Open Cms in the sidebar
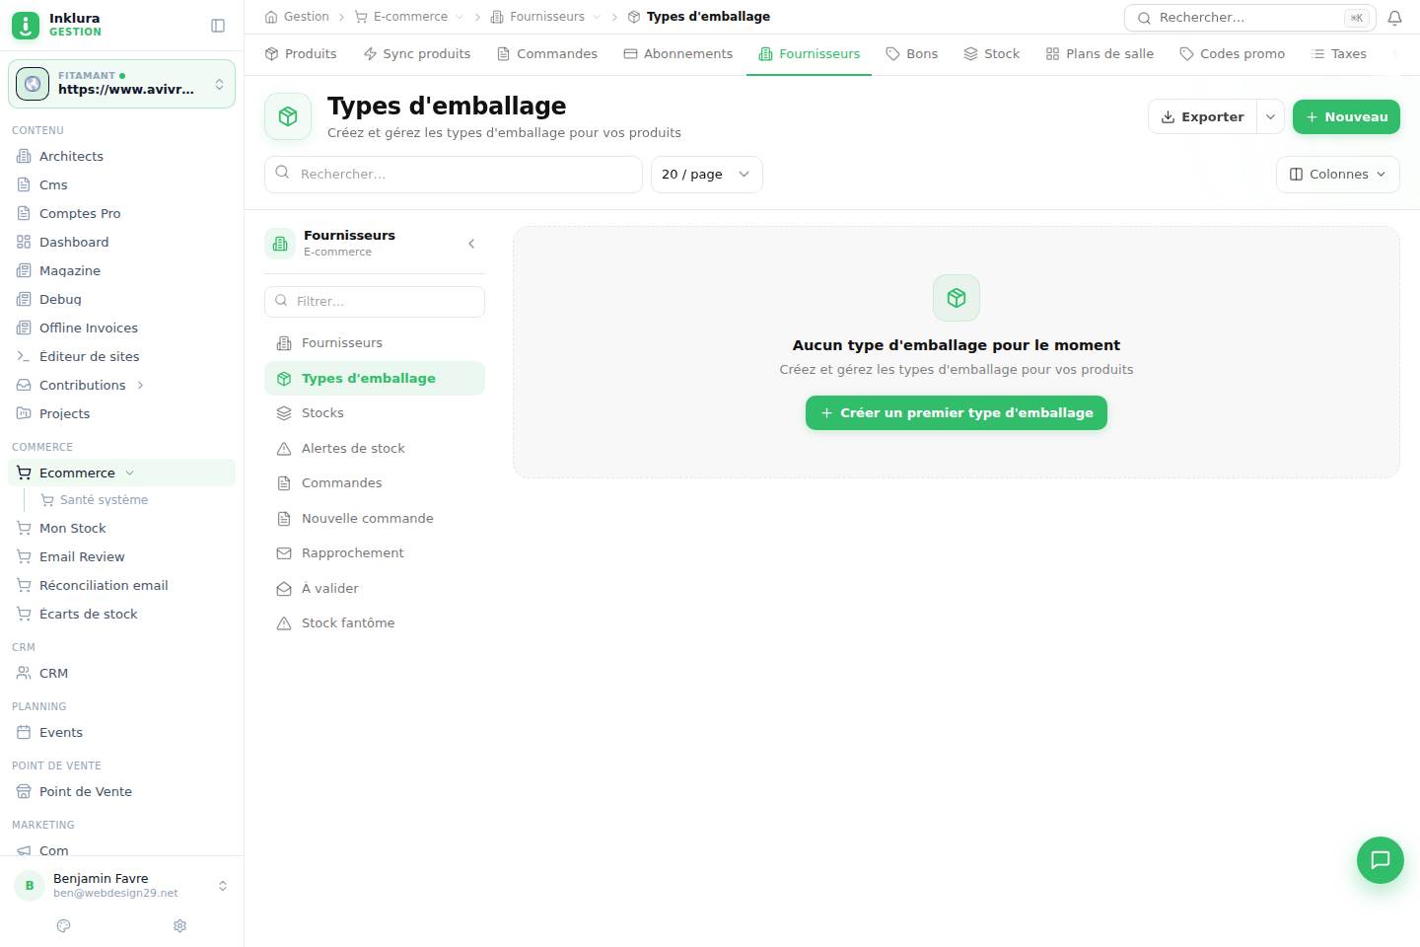 (x=121, y=184)
